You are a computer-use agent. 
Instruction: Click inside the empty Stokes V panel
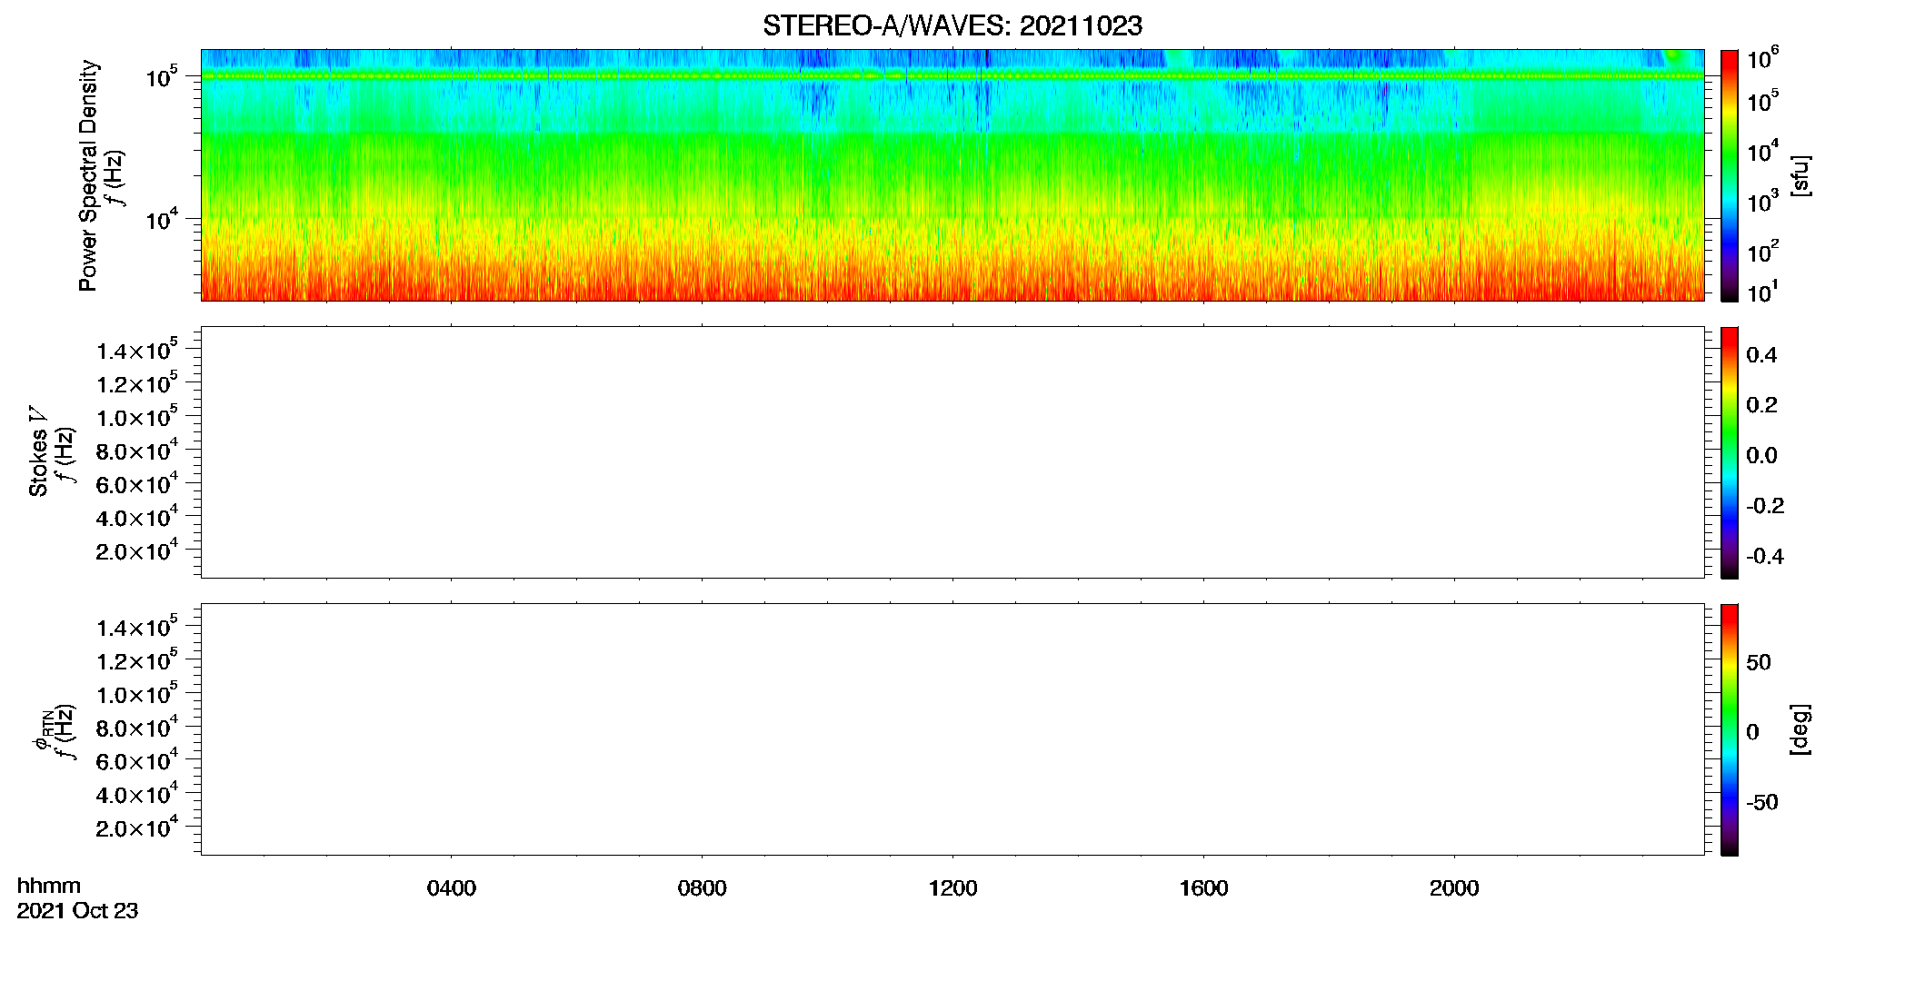click(x=952, y=452)
